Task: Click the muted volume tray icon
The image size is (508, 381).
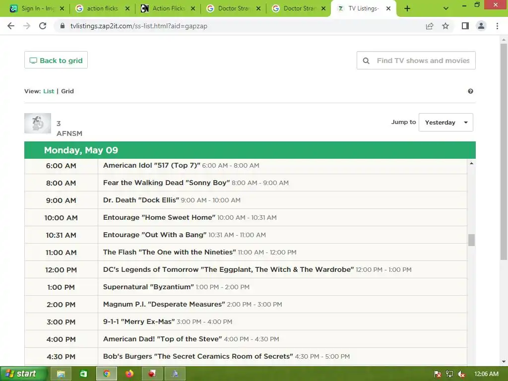Action: [x=461, y=374]
